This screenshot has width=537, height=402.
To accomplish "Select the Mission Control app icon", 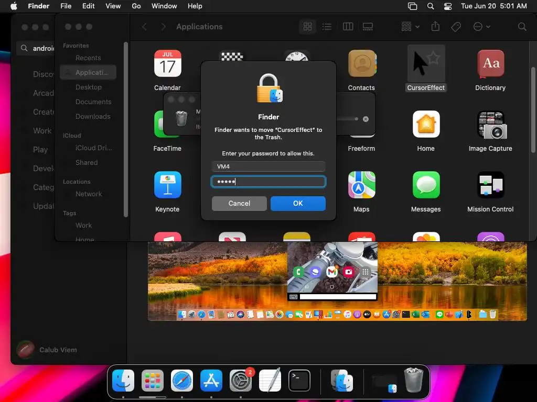I will (x=490, y=185).
